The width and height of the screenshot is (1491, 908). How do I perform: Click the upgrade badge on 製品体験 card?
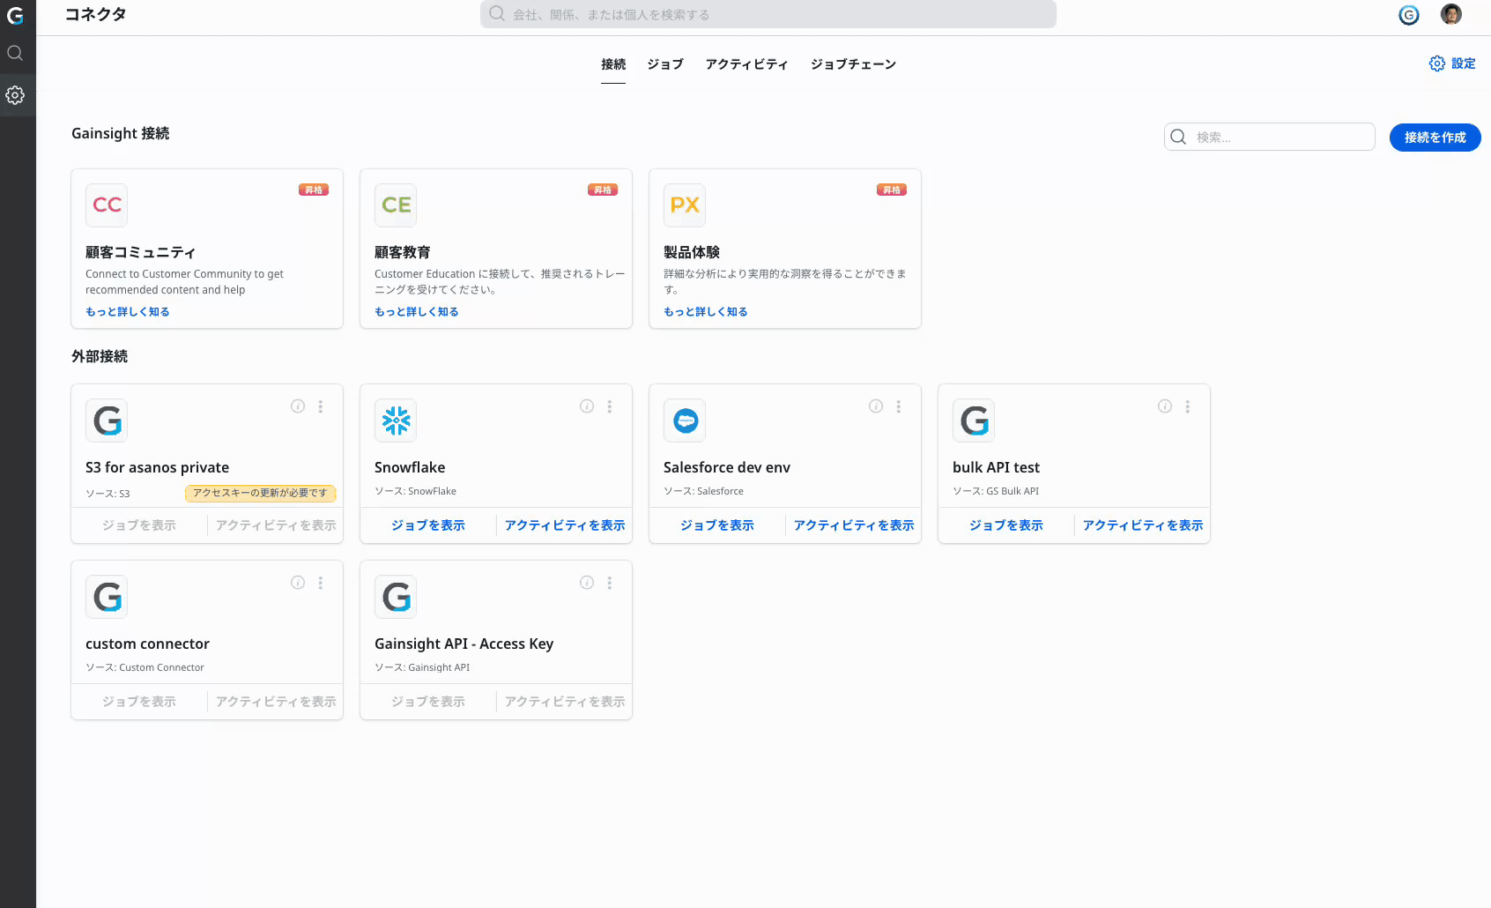pyautogui.click(x=892, y=190)
